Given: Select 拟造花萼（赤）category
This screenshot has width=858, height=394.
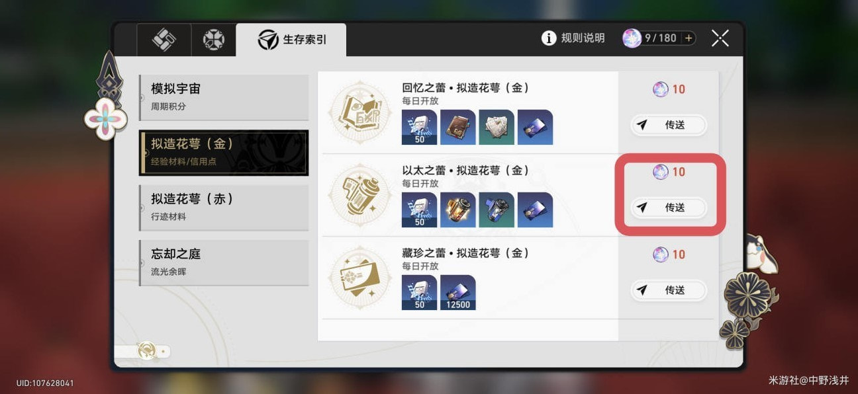Looking at the screenshot, I should point(224,206).
